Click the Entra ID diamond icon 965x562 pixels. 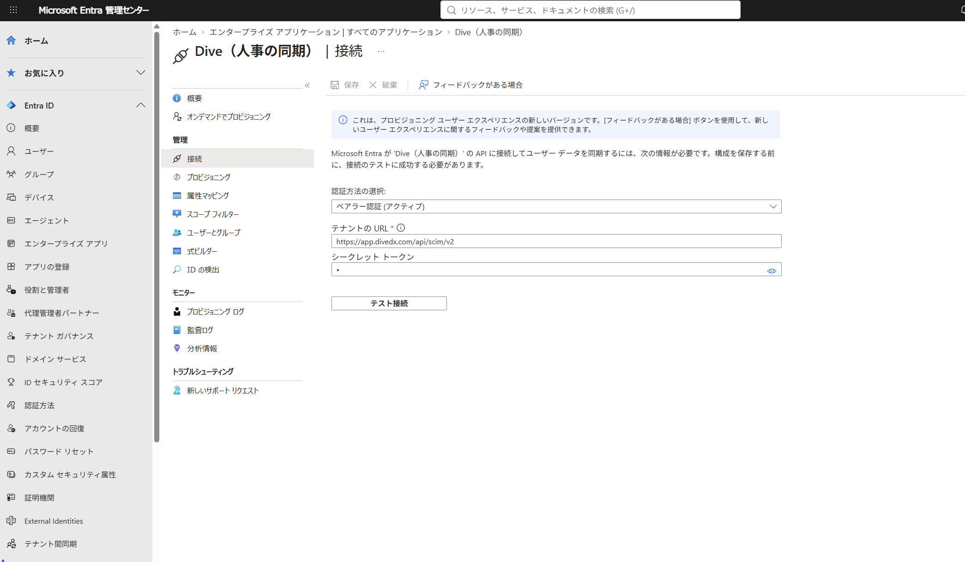(x=12, y=105)
